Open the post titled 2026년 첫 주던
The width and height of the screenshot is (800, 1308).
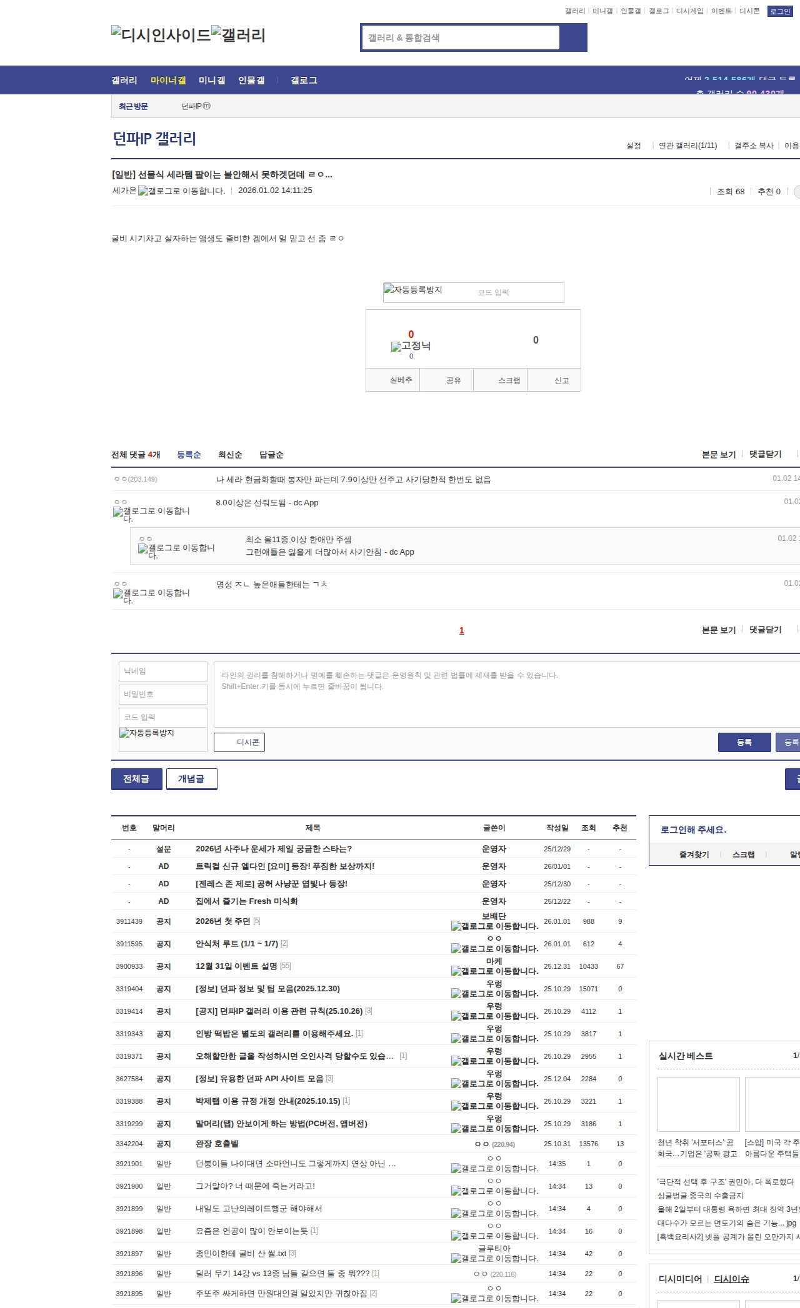click(222, 921)
